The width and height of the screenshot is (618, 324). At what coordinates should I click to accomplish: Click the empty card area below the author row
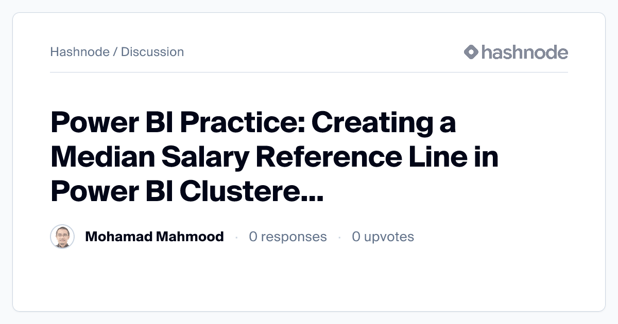[x=309, y=280]
